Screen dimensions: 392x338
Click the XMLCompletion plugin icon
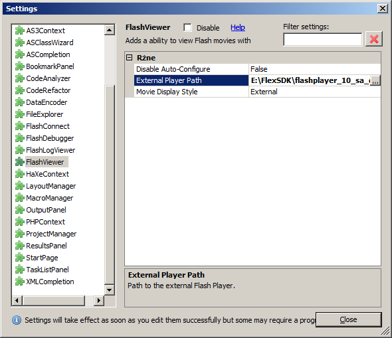coord(20,282)
